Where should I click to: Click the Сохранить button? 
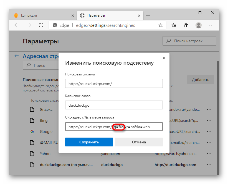pyautogui.click(x=89, y=142)
